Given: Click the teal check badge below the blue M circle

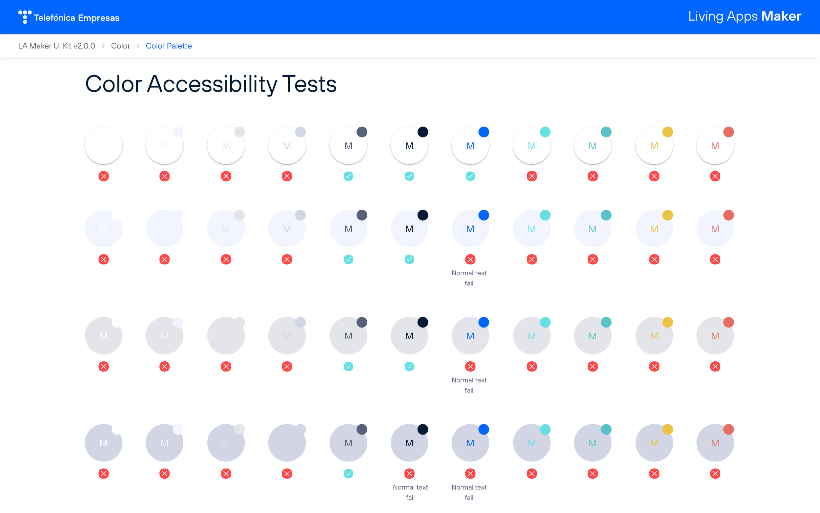Looking at the screenshot, I should [x=470, y=176].
